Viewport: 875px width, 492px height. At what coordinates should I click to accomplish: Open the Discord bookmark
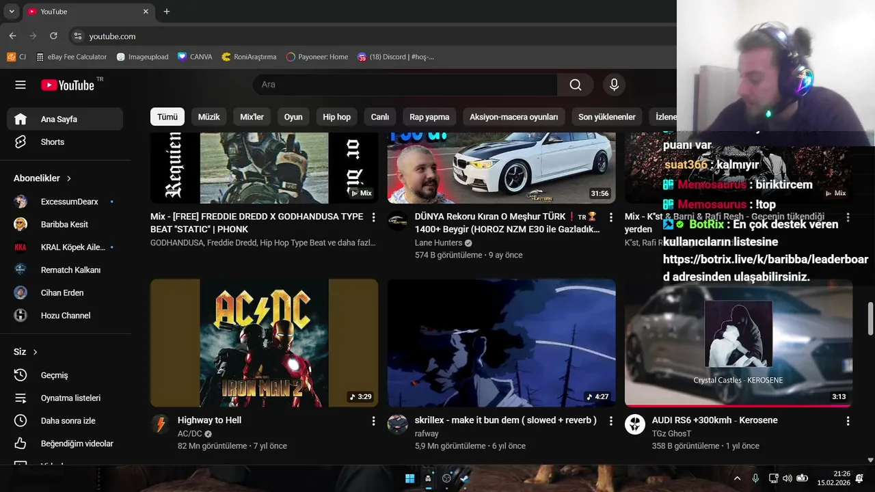396,57
